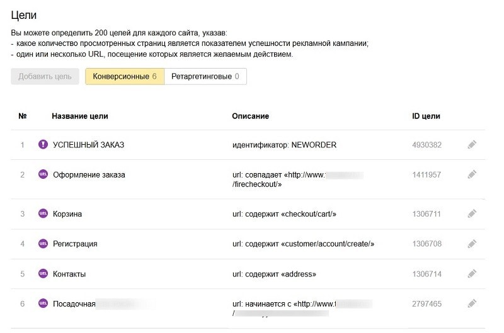Click the Название цели column header
The height and width of the screenshot is (333, 504).
click(x=80, y=116)
